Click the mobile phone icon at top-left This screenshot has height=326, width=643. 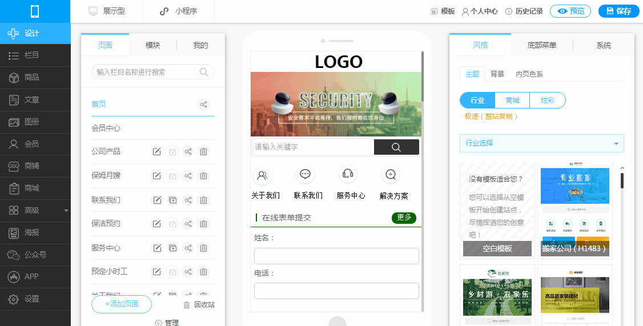click(35, 11)
